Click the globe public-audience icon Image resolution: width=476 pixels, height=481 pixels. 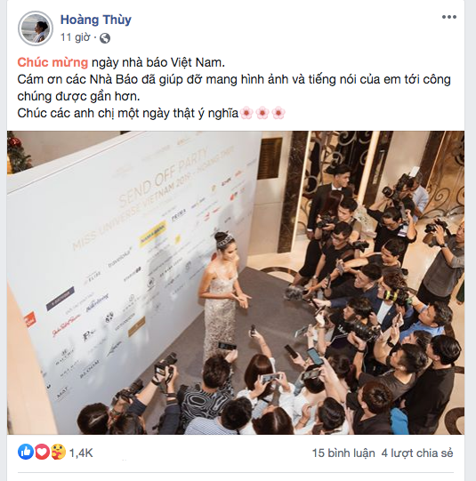tap(105, 38)
